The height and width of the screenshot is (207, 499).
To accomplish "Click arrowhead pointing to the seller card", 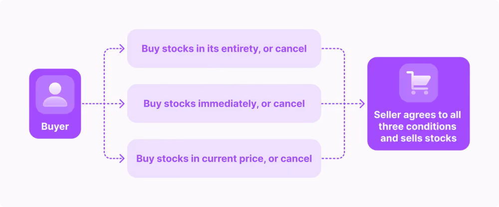I will 362,103.
